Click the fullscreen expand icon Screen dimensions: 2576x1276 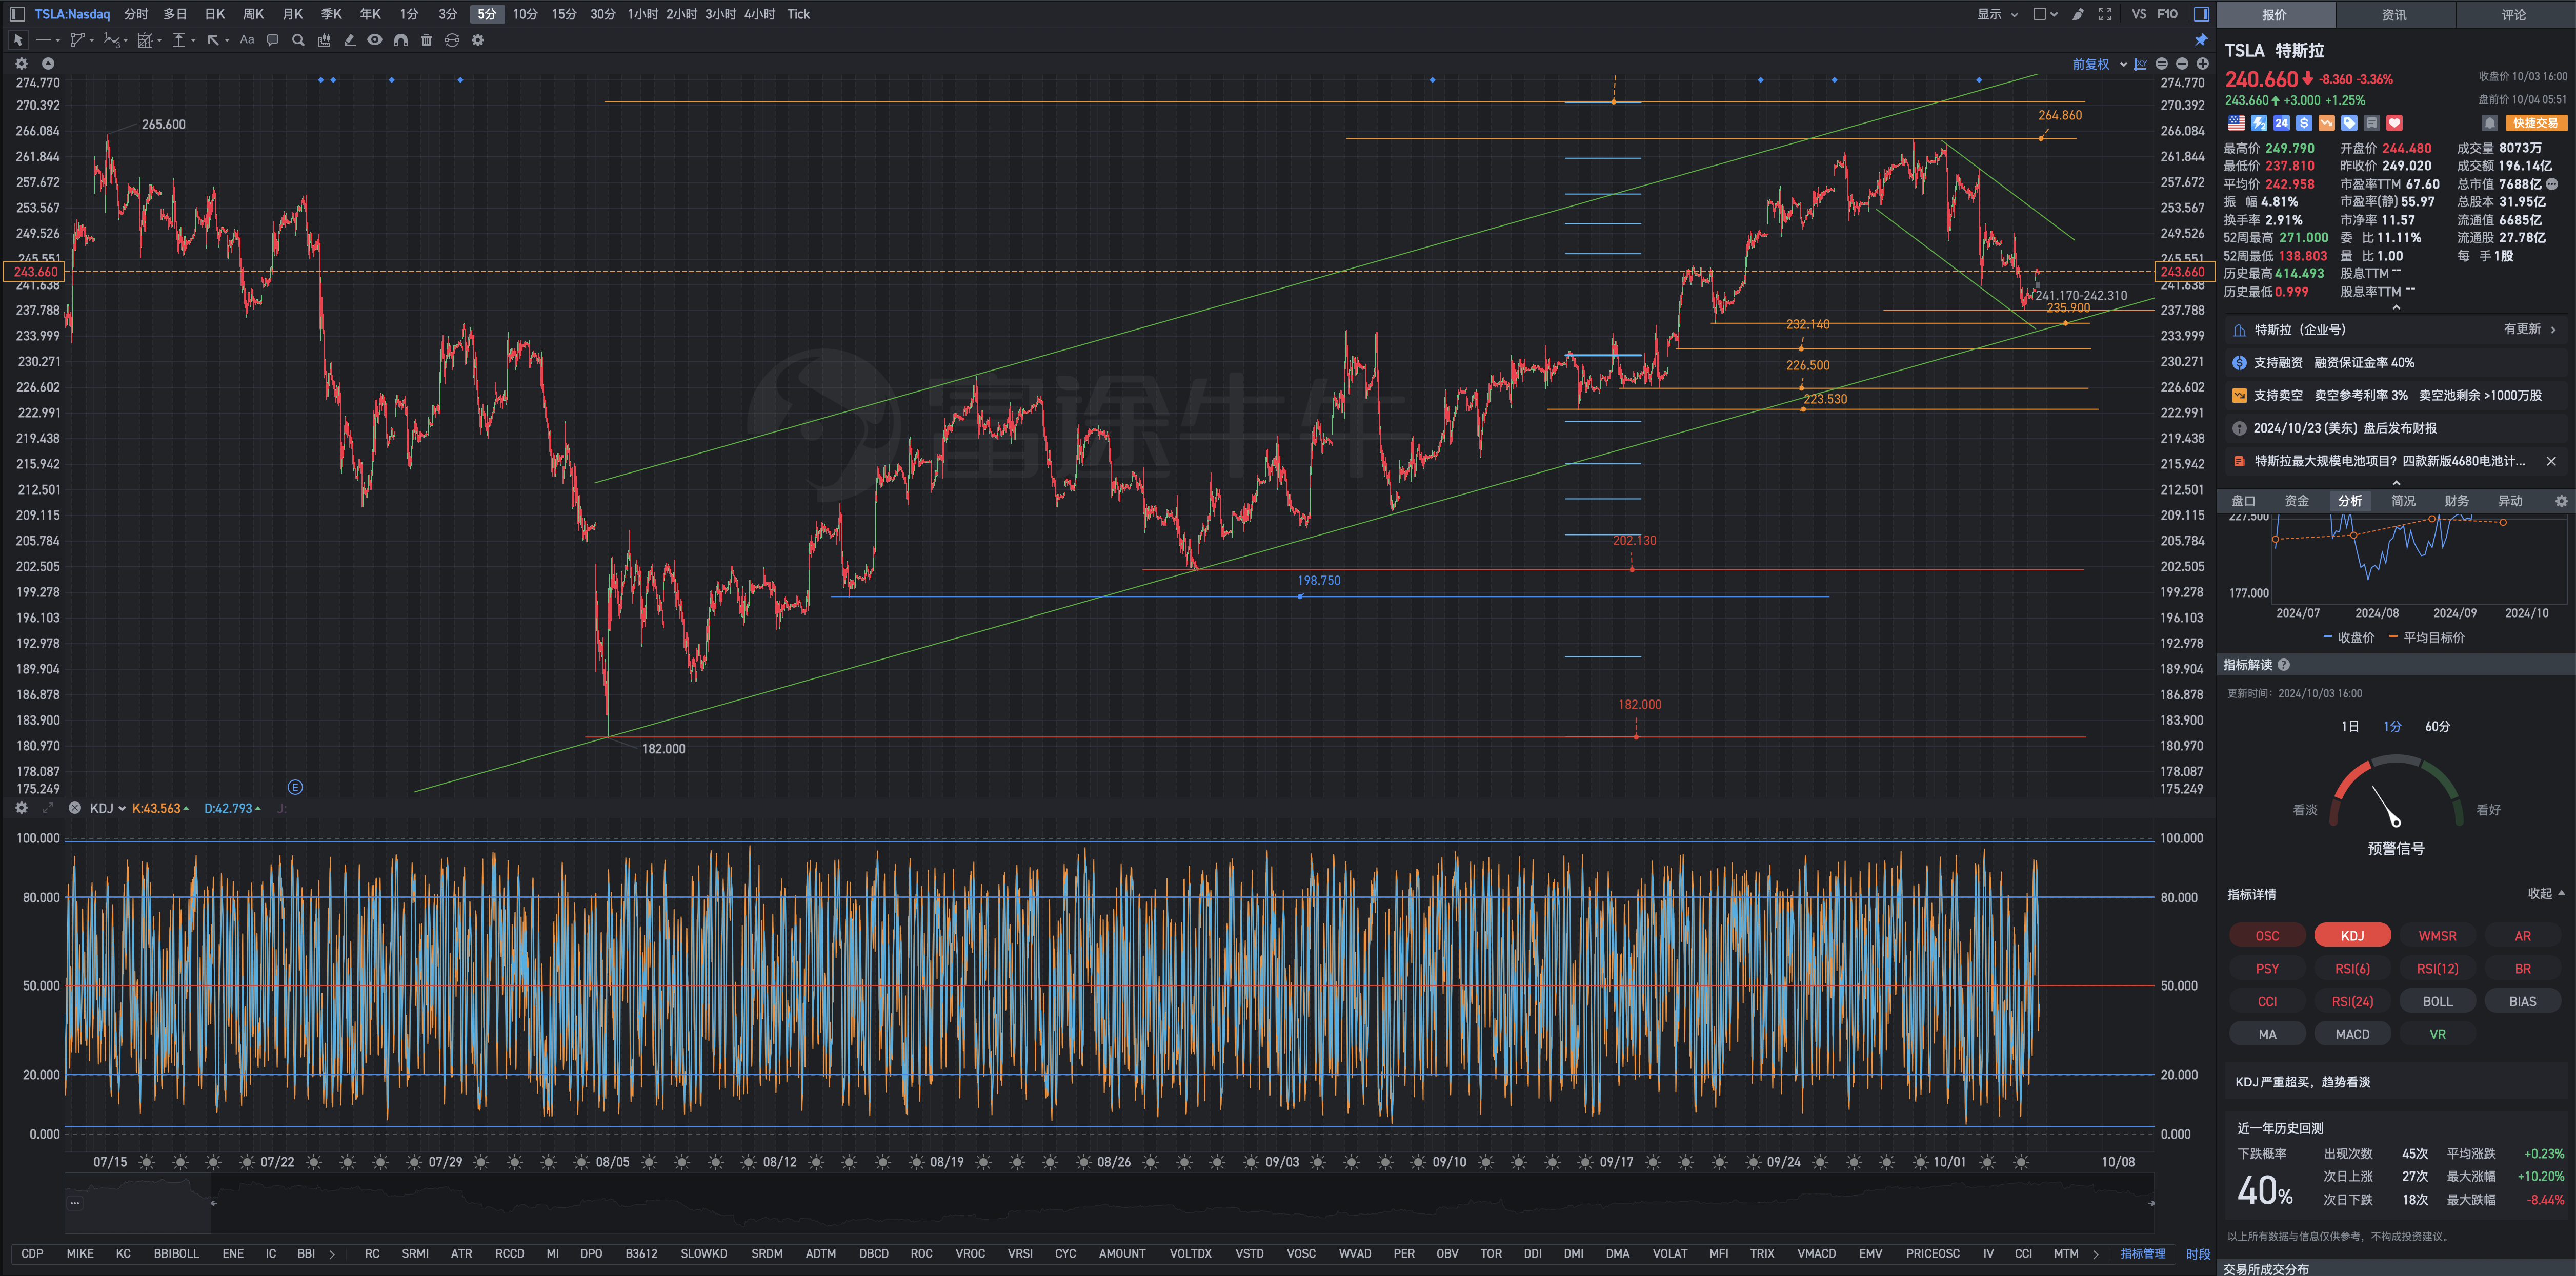tap(2105, 14)
